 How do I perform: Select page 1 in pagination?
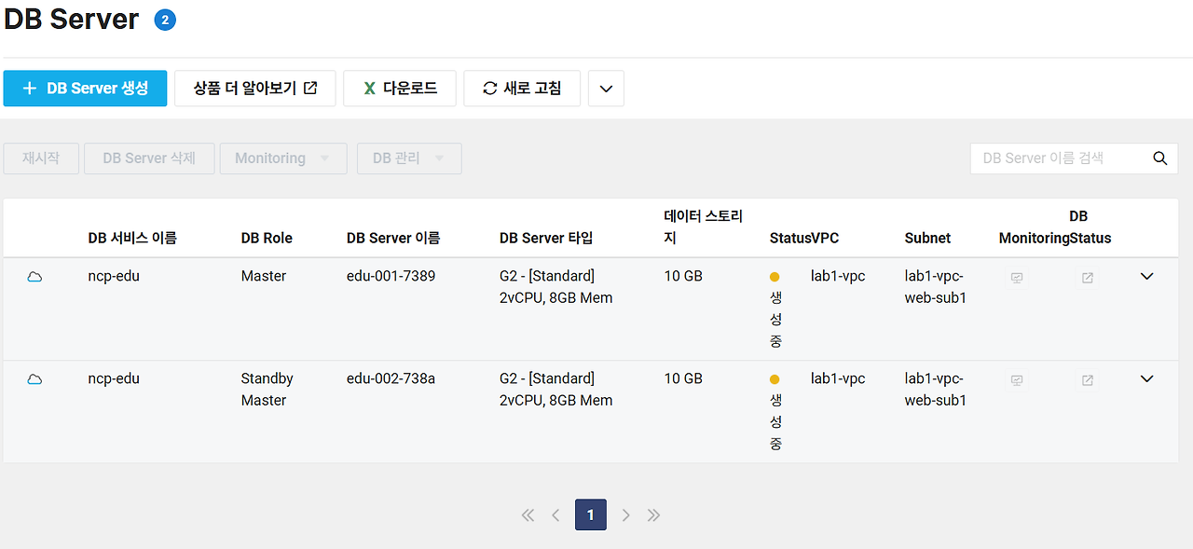(591, 515)
